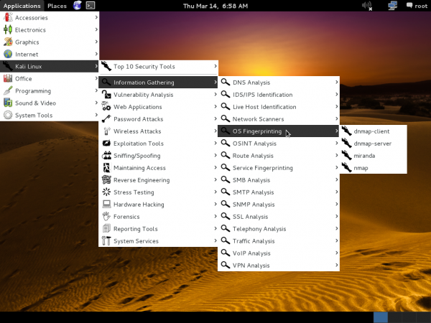Click the Hardware Hacking laptop icon
Image resolution: width=431 pixels, height=323 pixels.
tap(106, 204)
